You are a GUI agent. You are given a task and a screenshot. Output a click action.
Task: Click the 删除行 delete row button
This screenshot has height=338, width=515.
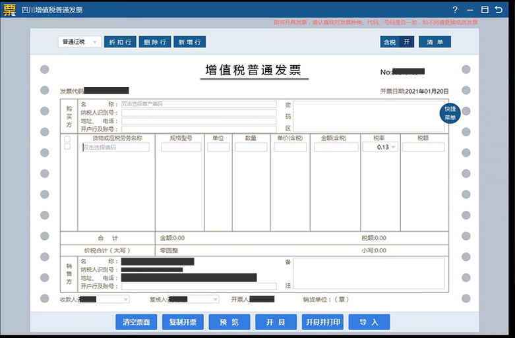click(155, 42)
